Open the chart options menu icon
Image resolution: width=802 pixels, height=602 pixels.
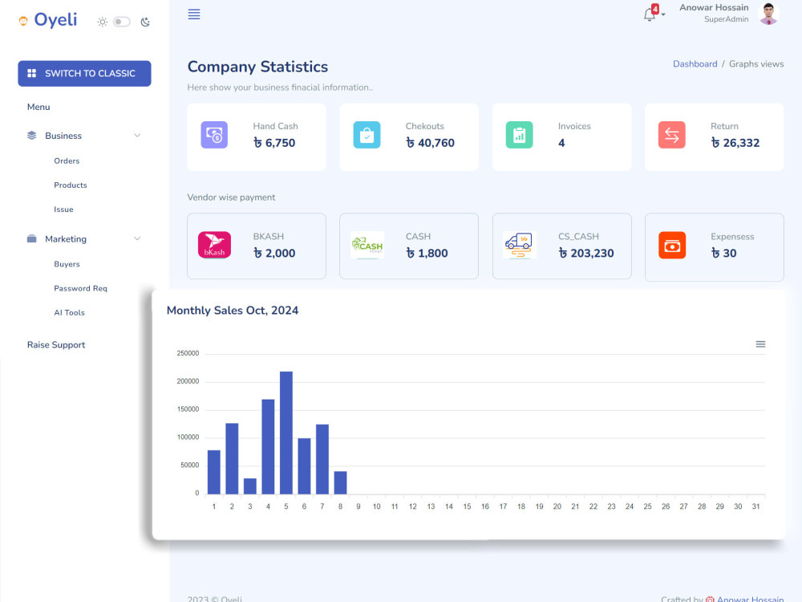tap(760, 344)
